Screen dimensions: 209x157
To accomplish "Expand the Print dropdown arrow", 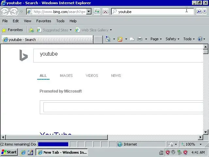I will pyautogui.click(x=146, y=39).
